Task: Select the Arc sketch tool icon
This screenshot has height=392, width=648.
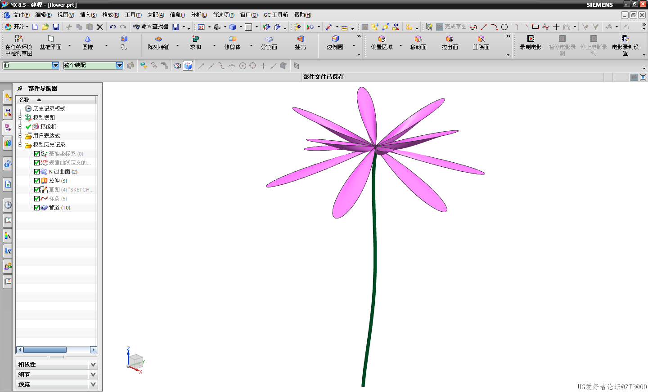Action: 494,27
